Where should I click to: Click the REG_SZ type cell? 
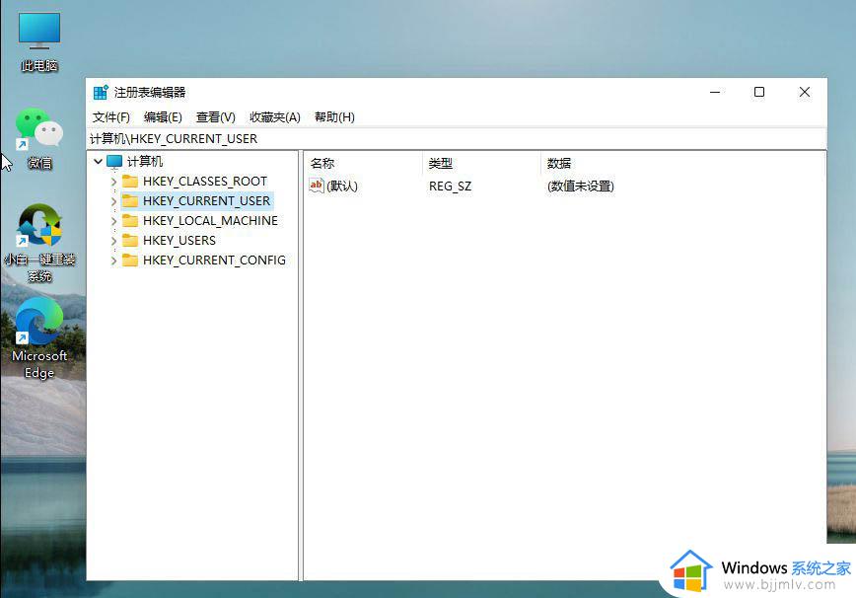pos(450,187)
